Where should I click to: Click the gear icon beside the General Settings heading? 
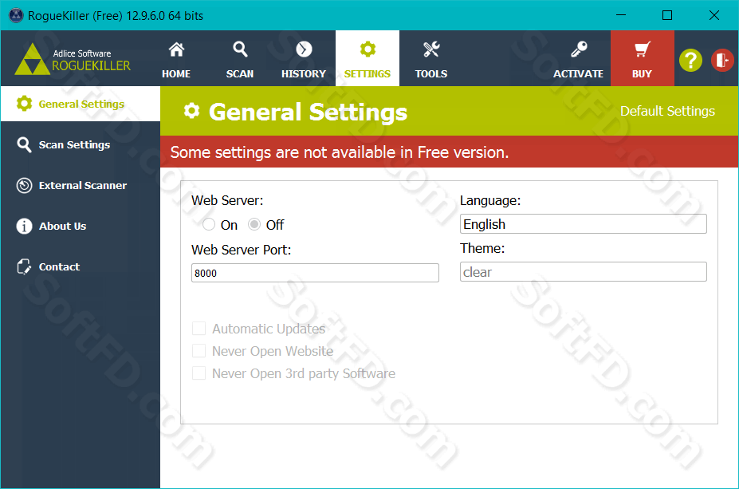coord(191,111)
